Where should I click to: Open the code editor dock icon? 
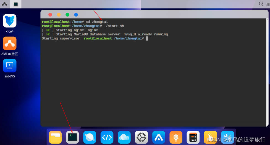[x=107, y=137]
